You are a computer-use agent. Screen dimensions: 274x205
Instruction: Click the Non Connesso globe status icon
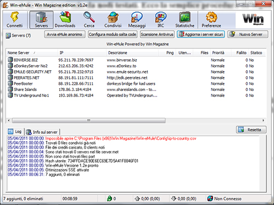[210, 198]
